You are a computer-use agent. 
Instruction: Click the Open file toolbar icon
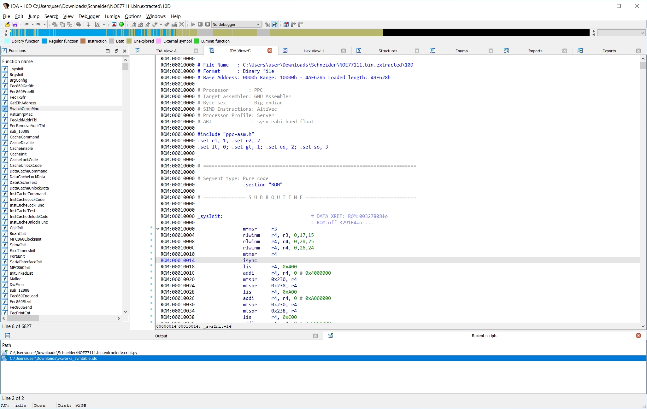(7, 24)
